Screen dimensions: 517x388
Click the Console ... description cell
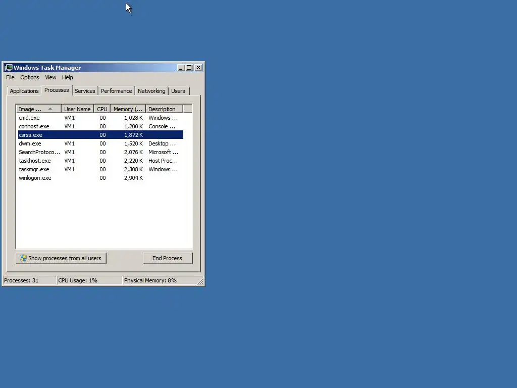click(x=162, y=126)
